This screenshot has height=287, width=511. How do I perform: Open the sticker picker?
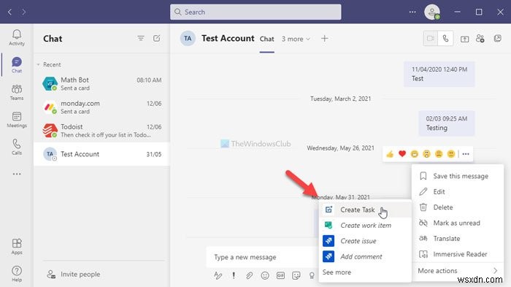pyautogui.click(x=296, y=275)
